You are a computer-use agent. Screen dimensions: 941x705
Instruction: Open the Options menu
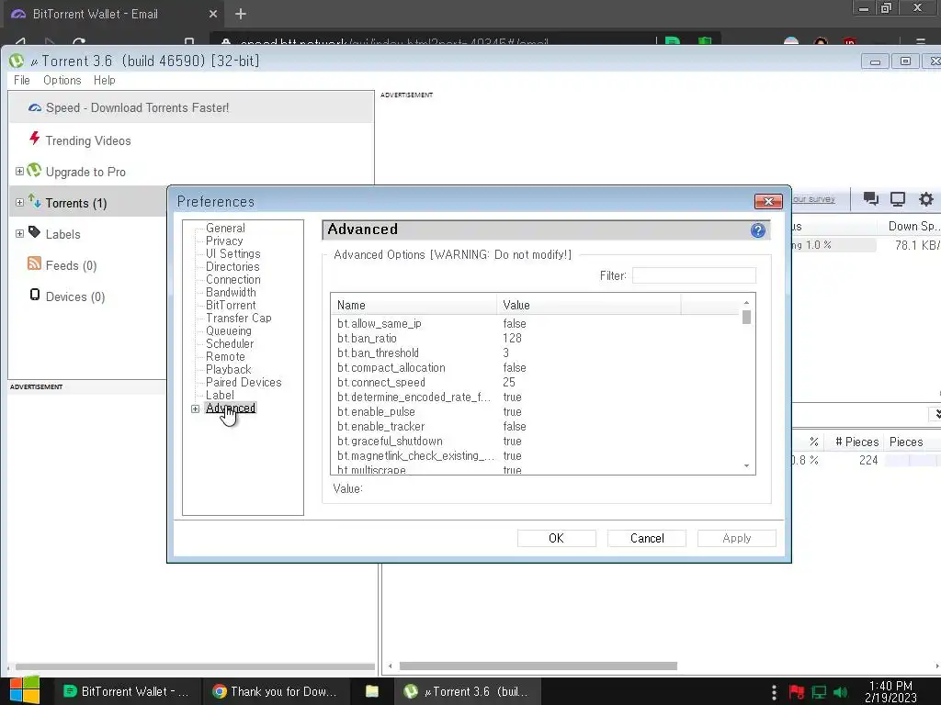[62, 81]
